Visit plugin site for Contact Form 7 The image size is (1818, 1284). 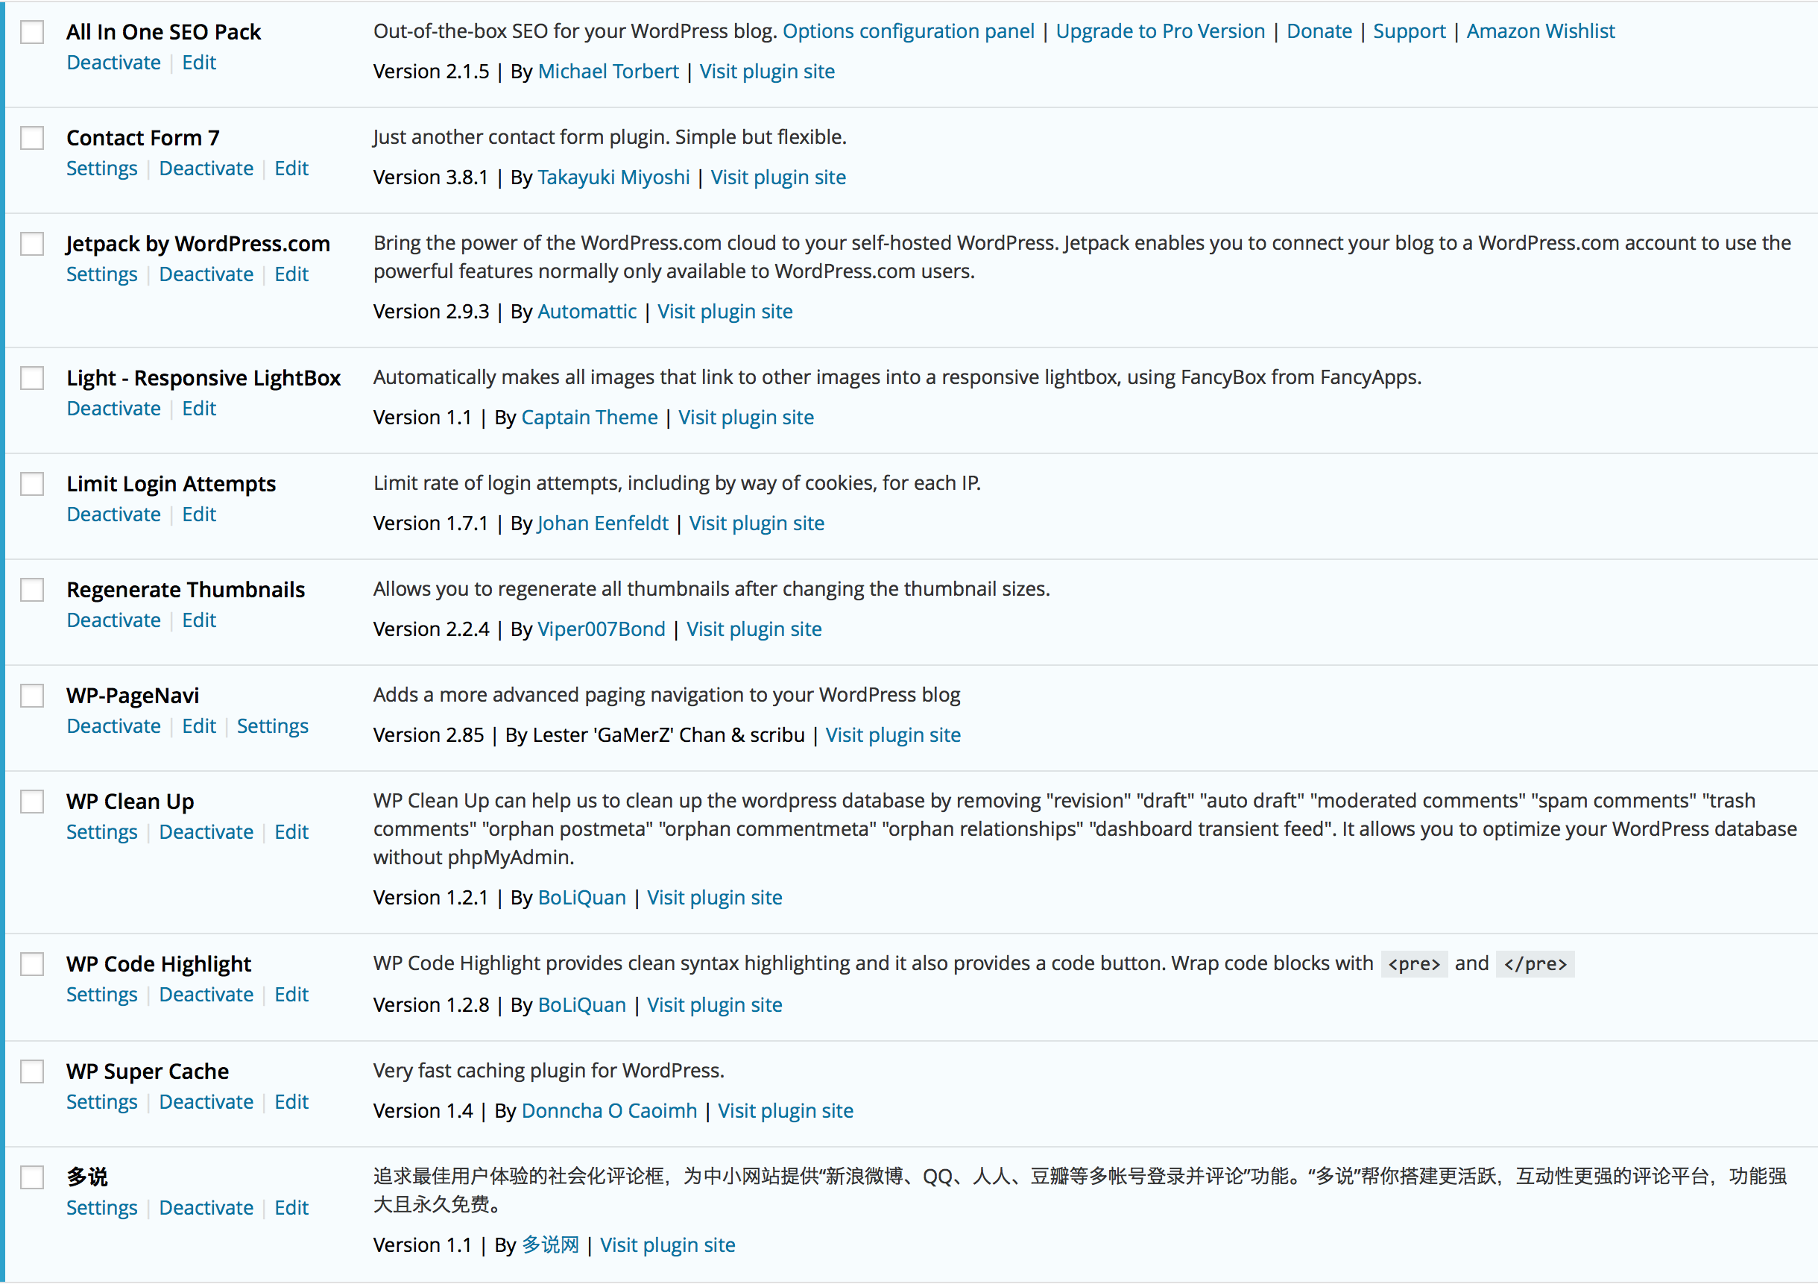click(x=777, y=177)
